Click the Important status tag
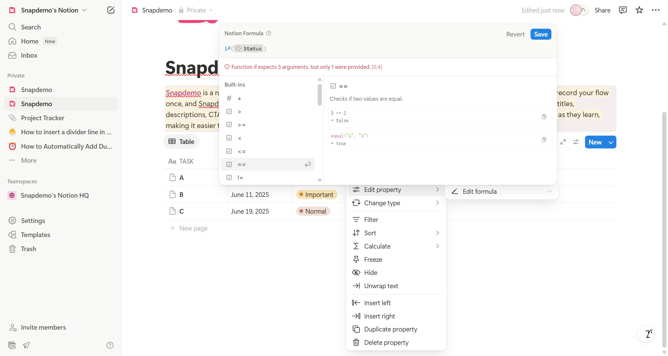This screenshot has width=668, height=356. [x=317, y=195]
